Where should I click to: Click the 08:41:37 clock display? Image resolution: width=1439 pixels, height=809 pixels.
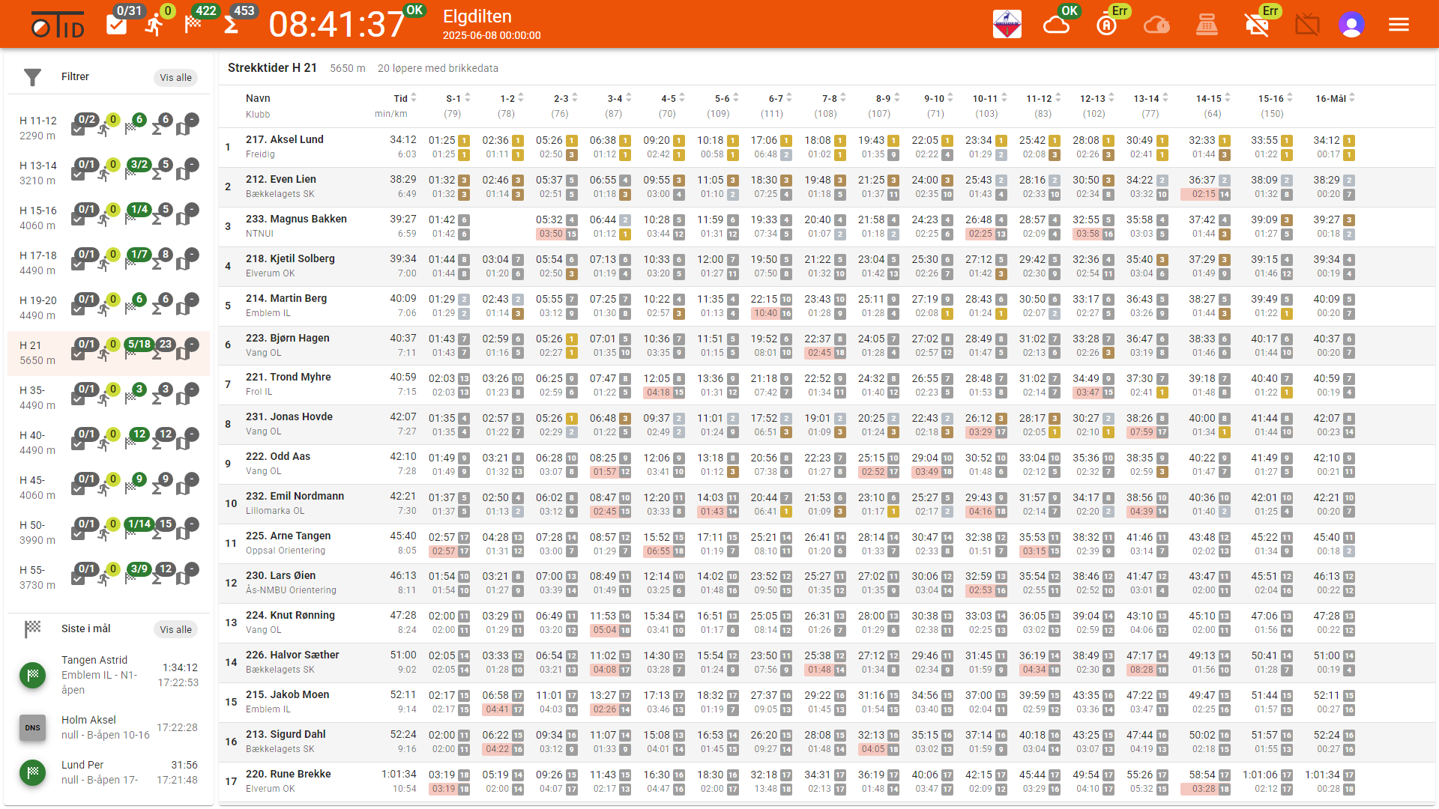point(337,25)
